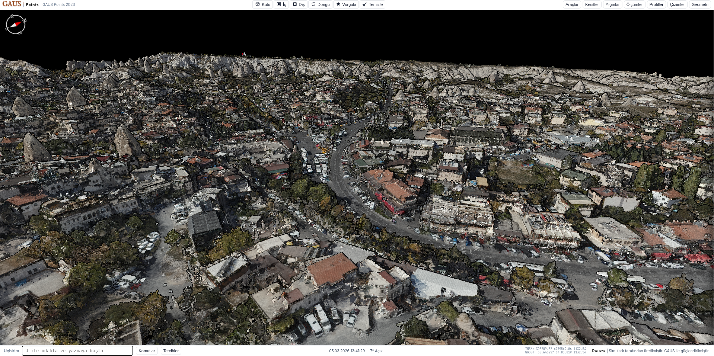Click the GAUS logo
The height and width of the screenshot is (356, 714).
tap(12, 4)
